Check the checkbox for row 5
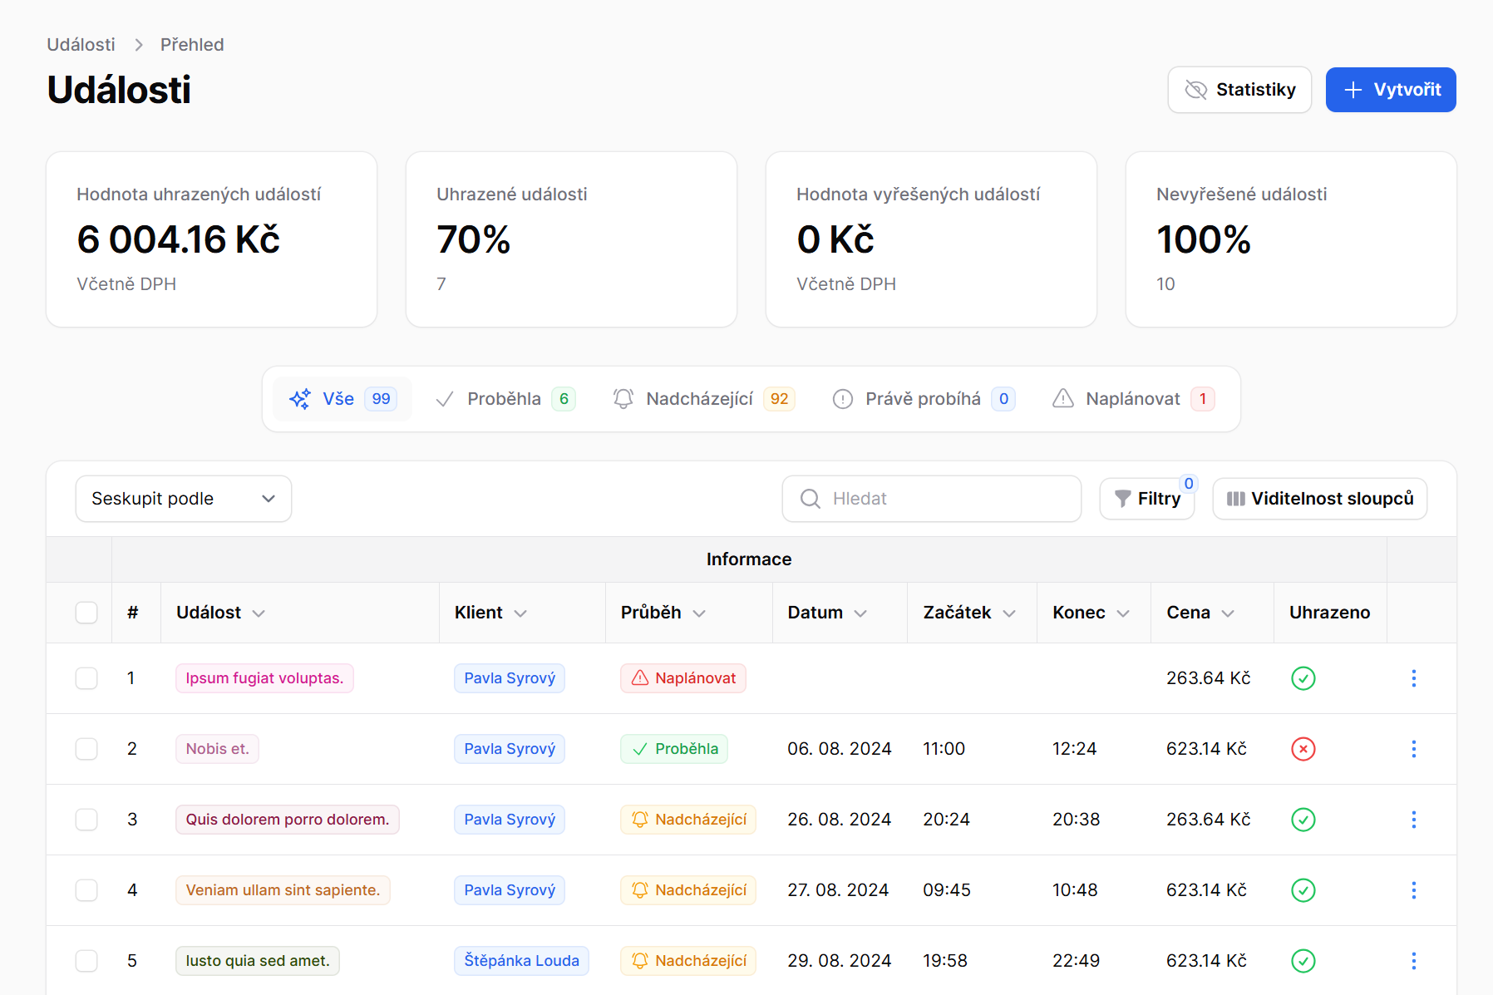Image resolution: width=1493 pixels, height=995 pixels. (86, 961)
